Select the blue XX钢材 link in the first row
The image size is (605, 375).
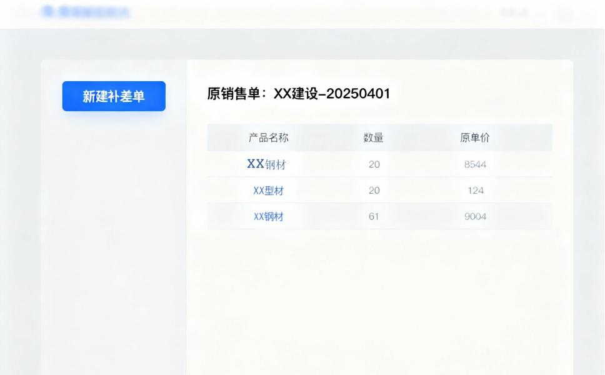tap(267, 164)
